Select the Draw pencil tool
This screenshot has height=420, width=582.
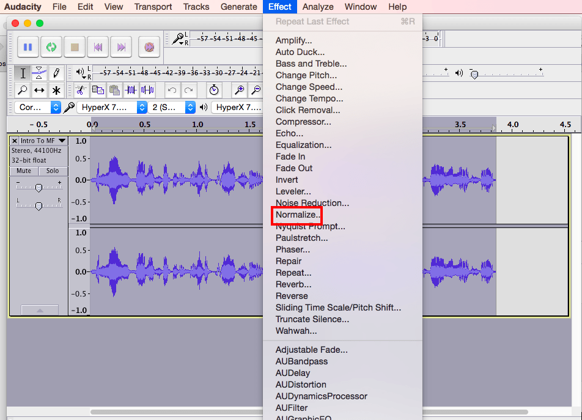56,73
